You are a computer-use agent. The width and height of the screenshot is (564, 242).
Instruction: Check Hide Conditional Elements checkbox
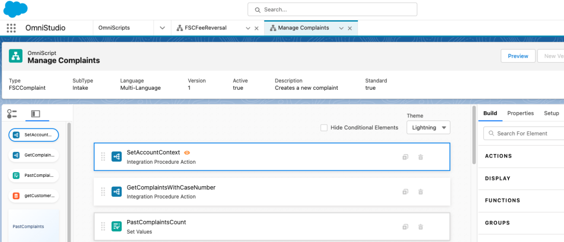[324, 128]
